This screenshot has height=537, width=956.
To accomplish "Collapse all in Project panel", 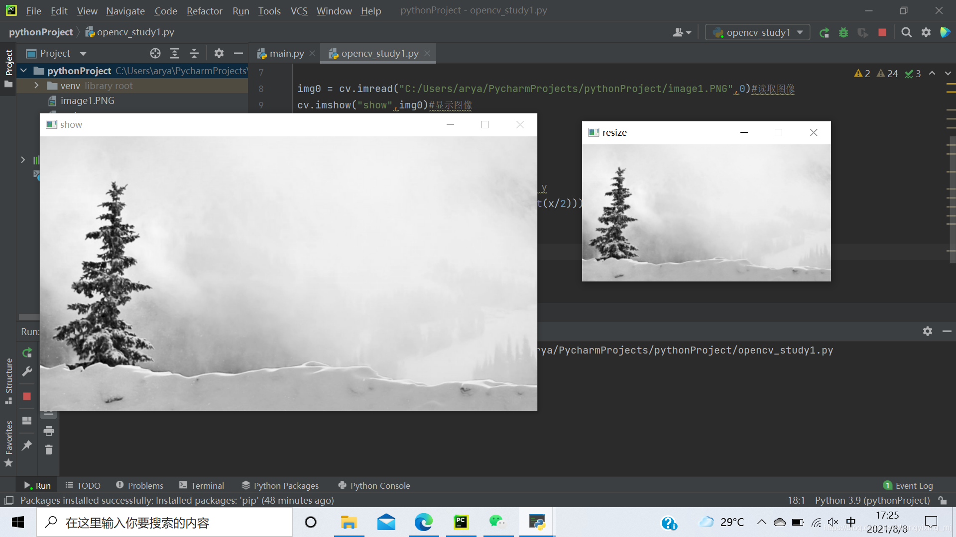I will click(x=194, y=53).
